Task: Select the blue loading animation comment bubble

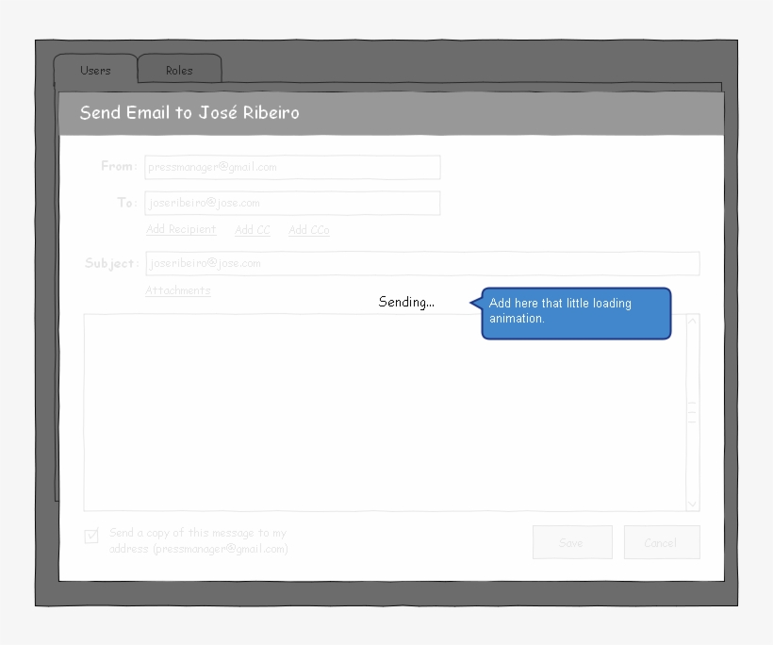Action: (575, 313)
